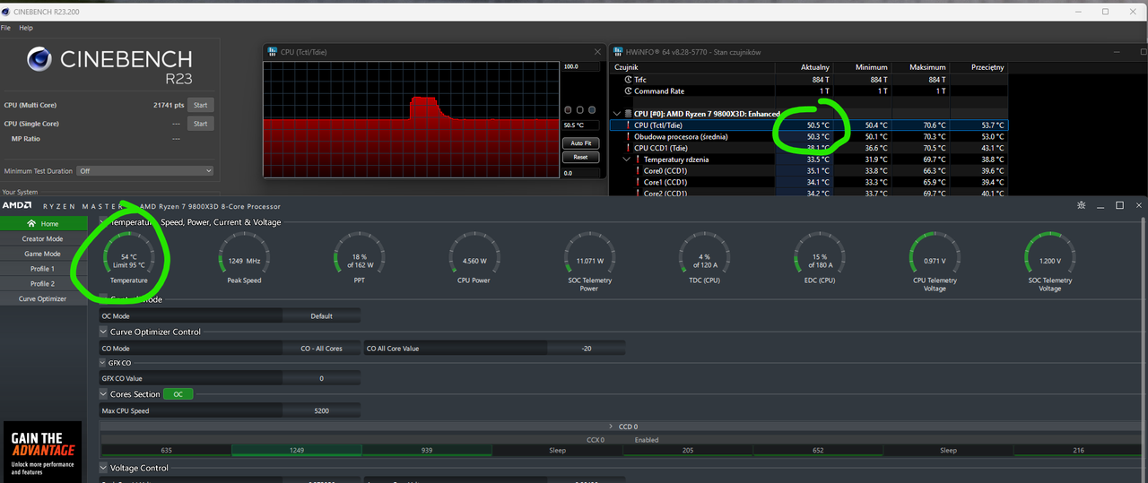This screenshot has height=483, width=1148.
Task: Select the CPU (Tctl/Tdie) sensor row
Action: [x=809, y=125]
